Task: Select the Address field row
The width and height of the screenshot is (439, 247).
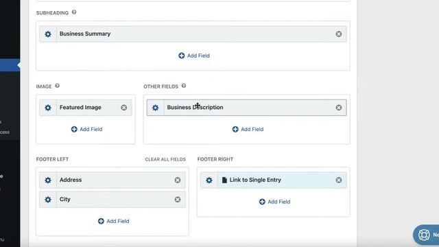Action: click(112, 180)
